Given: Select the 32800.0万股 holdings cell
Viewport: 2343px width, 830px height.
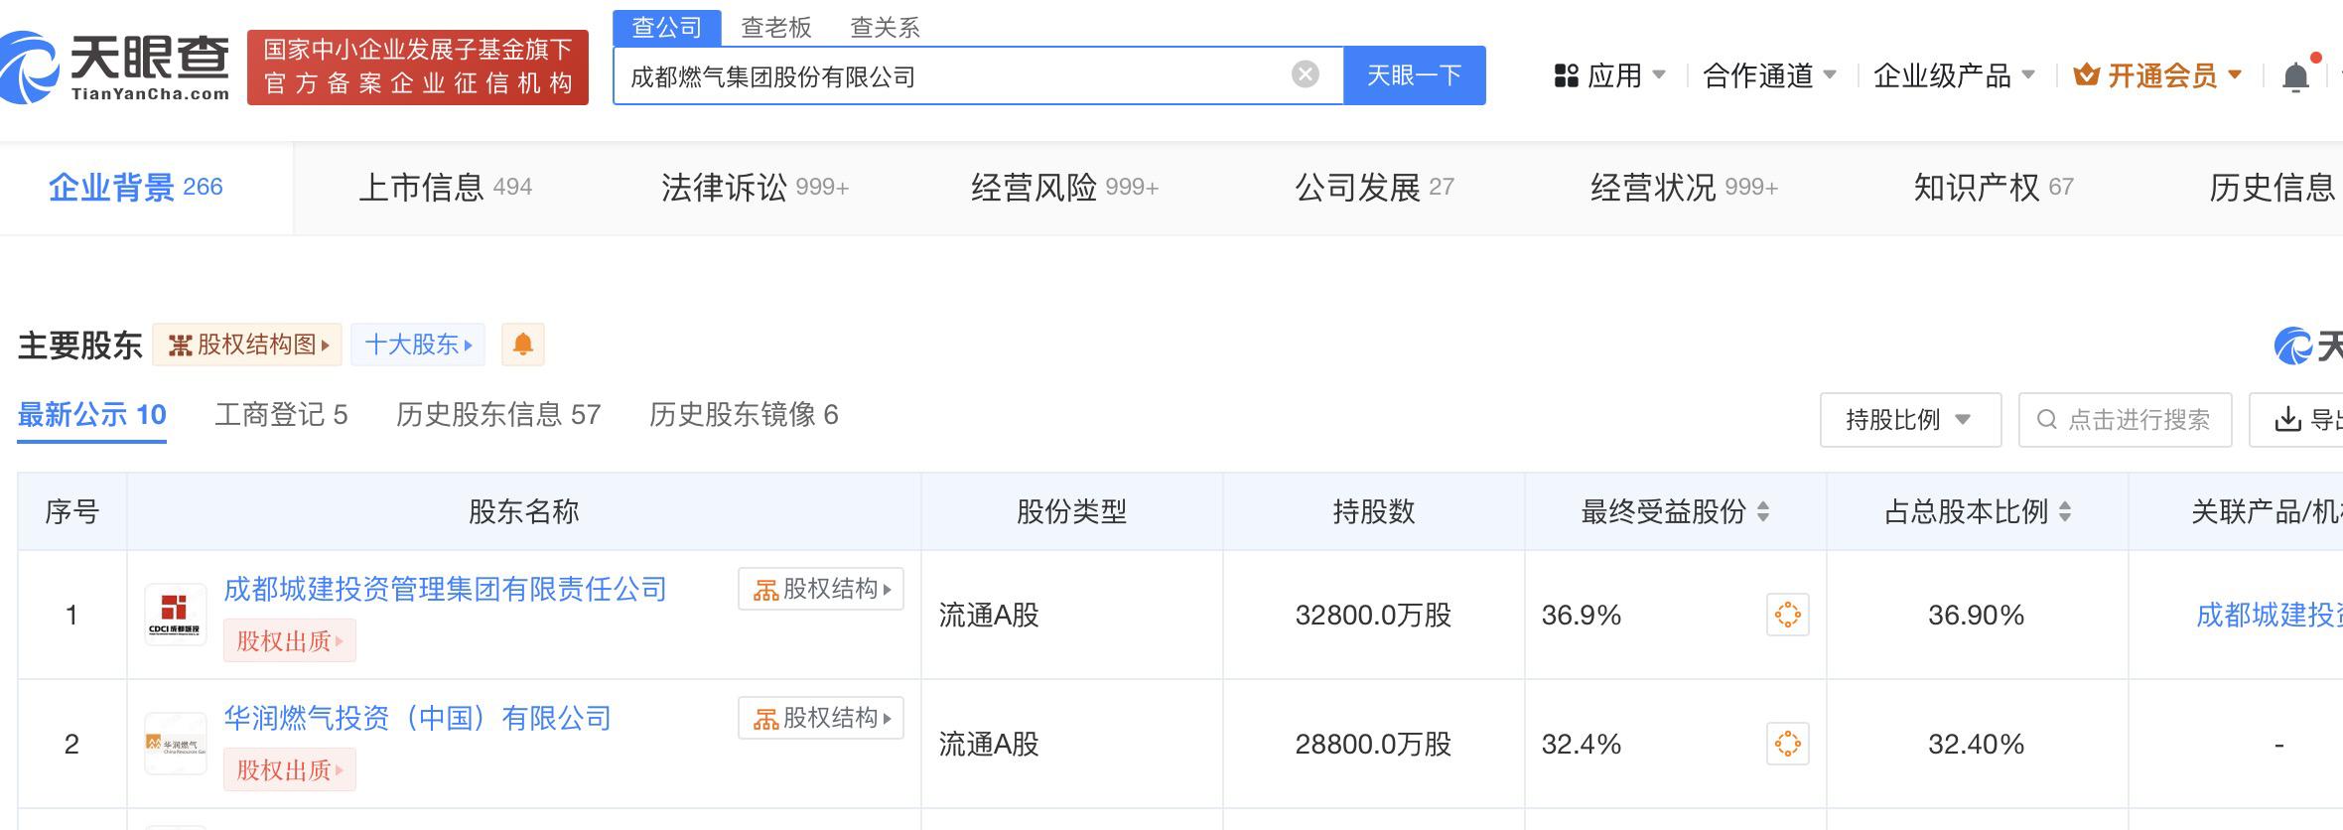Looking at the screenshot, I should (1373, 616).
